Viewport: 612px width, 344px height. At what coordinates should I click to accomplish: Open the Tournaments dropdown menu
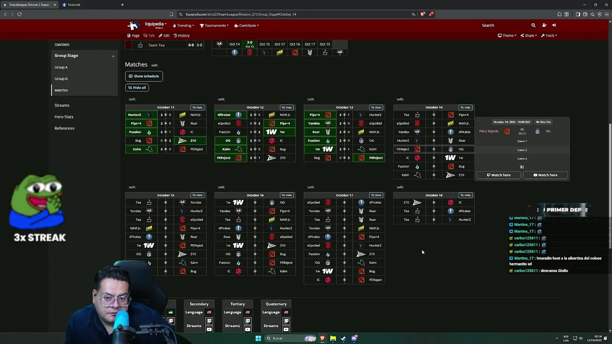click(214, 25)
